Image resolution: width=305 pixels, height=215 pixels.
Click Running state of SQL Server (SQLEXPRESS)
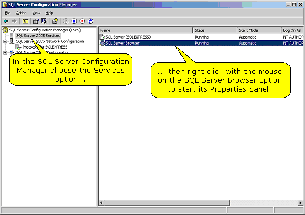click(x=202, y=37)
